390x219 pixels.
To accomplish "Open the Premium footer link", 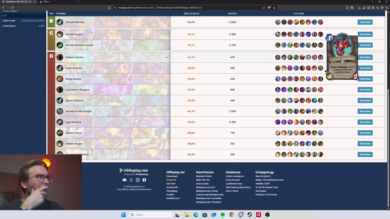I will tap(171, 180).
